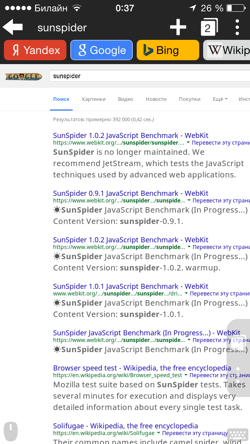This screenshot has width=250, height=444.
Task: Switch to the Картинки tab
Action: (94, 99)
